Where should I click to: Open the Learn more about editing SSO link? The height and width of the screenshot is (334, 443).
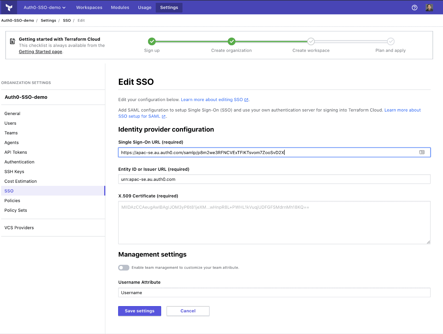[212, 100]
